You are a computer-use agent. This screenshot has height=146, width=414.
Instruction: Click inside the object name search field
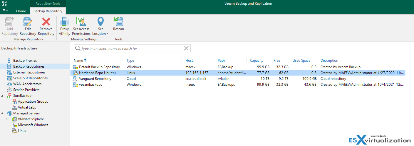click(x=132, y=49)
